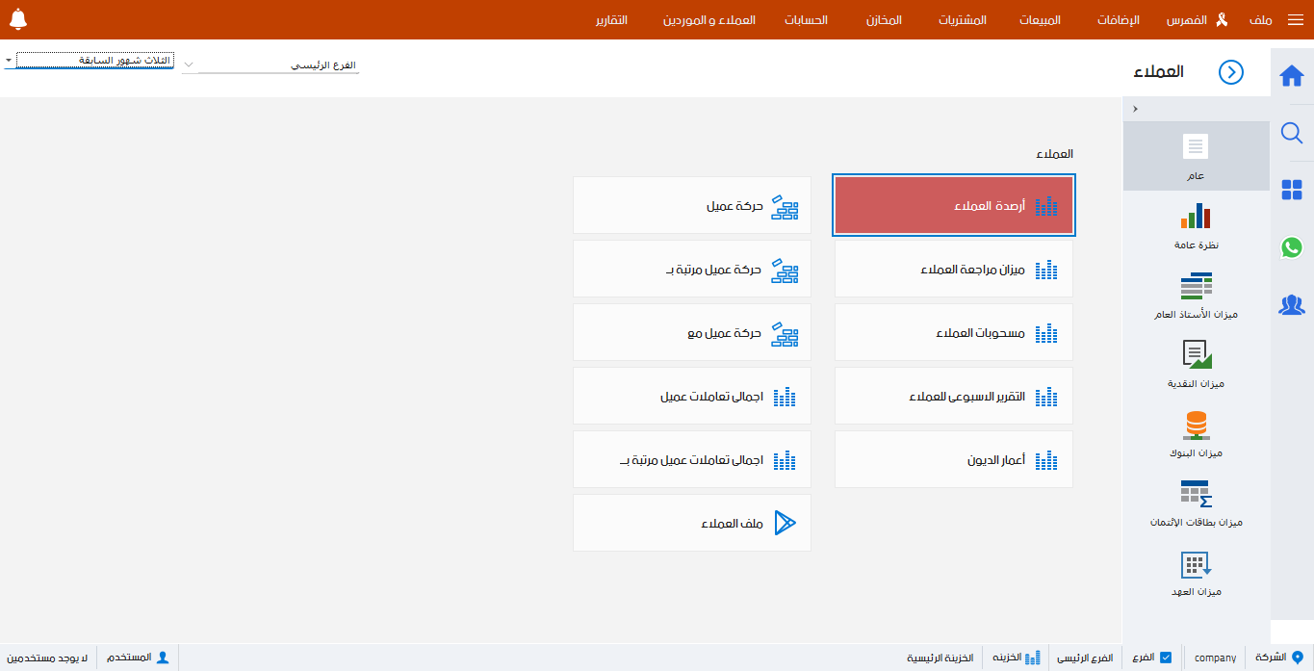Open ميزان بطاقات الإئتمان icon
This screenshot has height=671, width=1314.
(x=1196, y=494)
